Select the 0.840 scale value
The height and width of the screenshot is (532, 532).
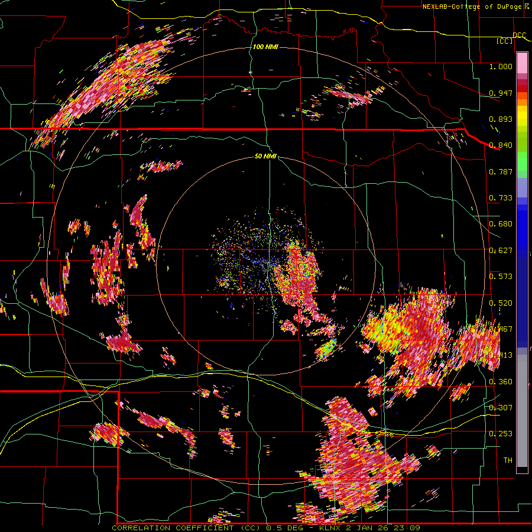pyautogui.click(x=501, y=145)
